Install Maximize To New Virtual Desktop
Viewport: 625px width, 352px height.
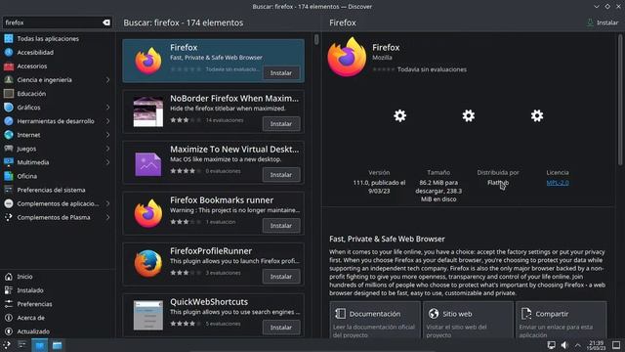coord(281,175)
